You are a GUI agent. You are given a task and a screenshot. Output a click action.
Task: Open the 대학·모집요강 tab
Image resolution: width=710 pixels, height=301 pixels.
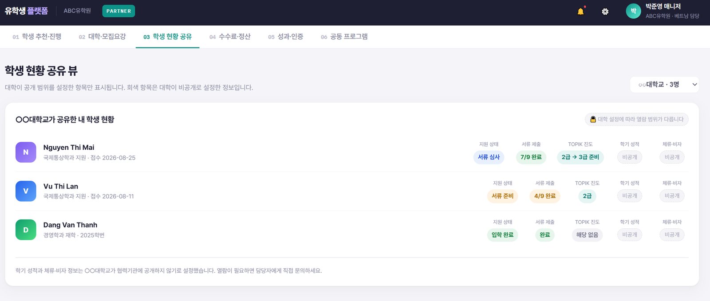[103, 37]
